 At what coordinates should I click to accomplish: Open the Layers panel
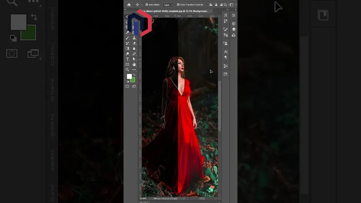coord(234,29)
